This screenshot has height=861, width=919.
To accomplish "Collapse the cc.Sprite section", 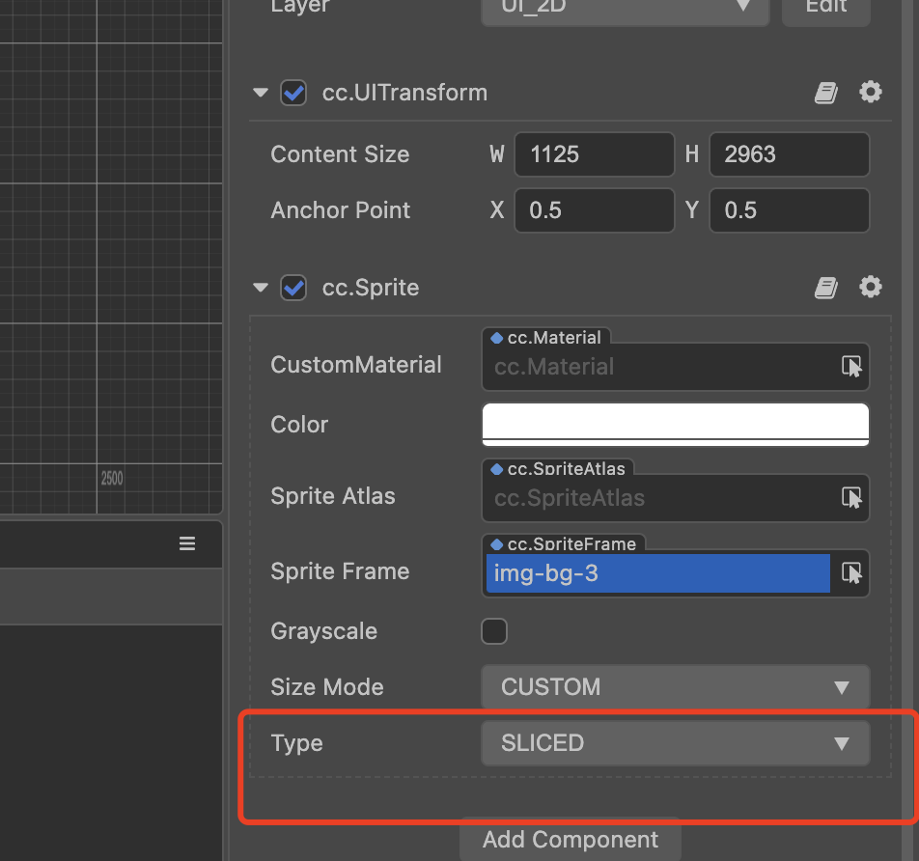I will click(260, 288).
